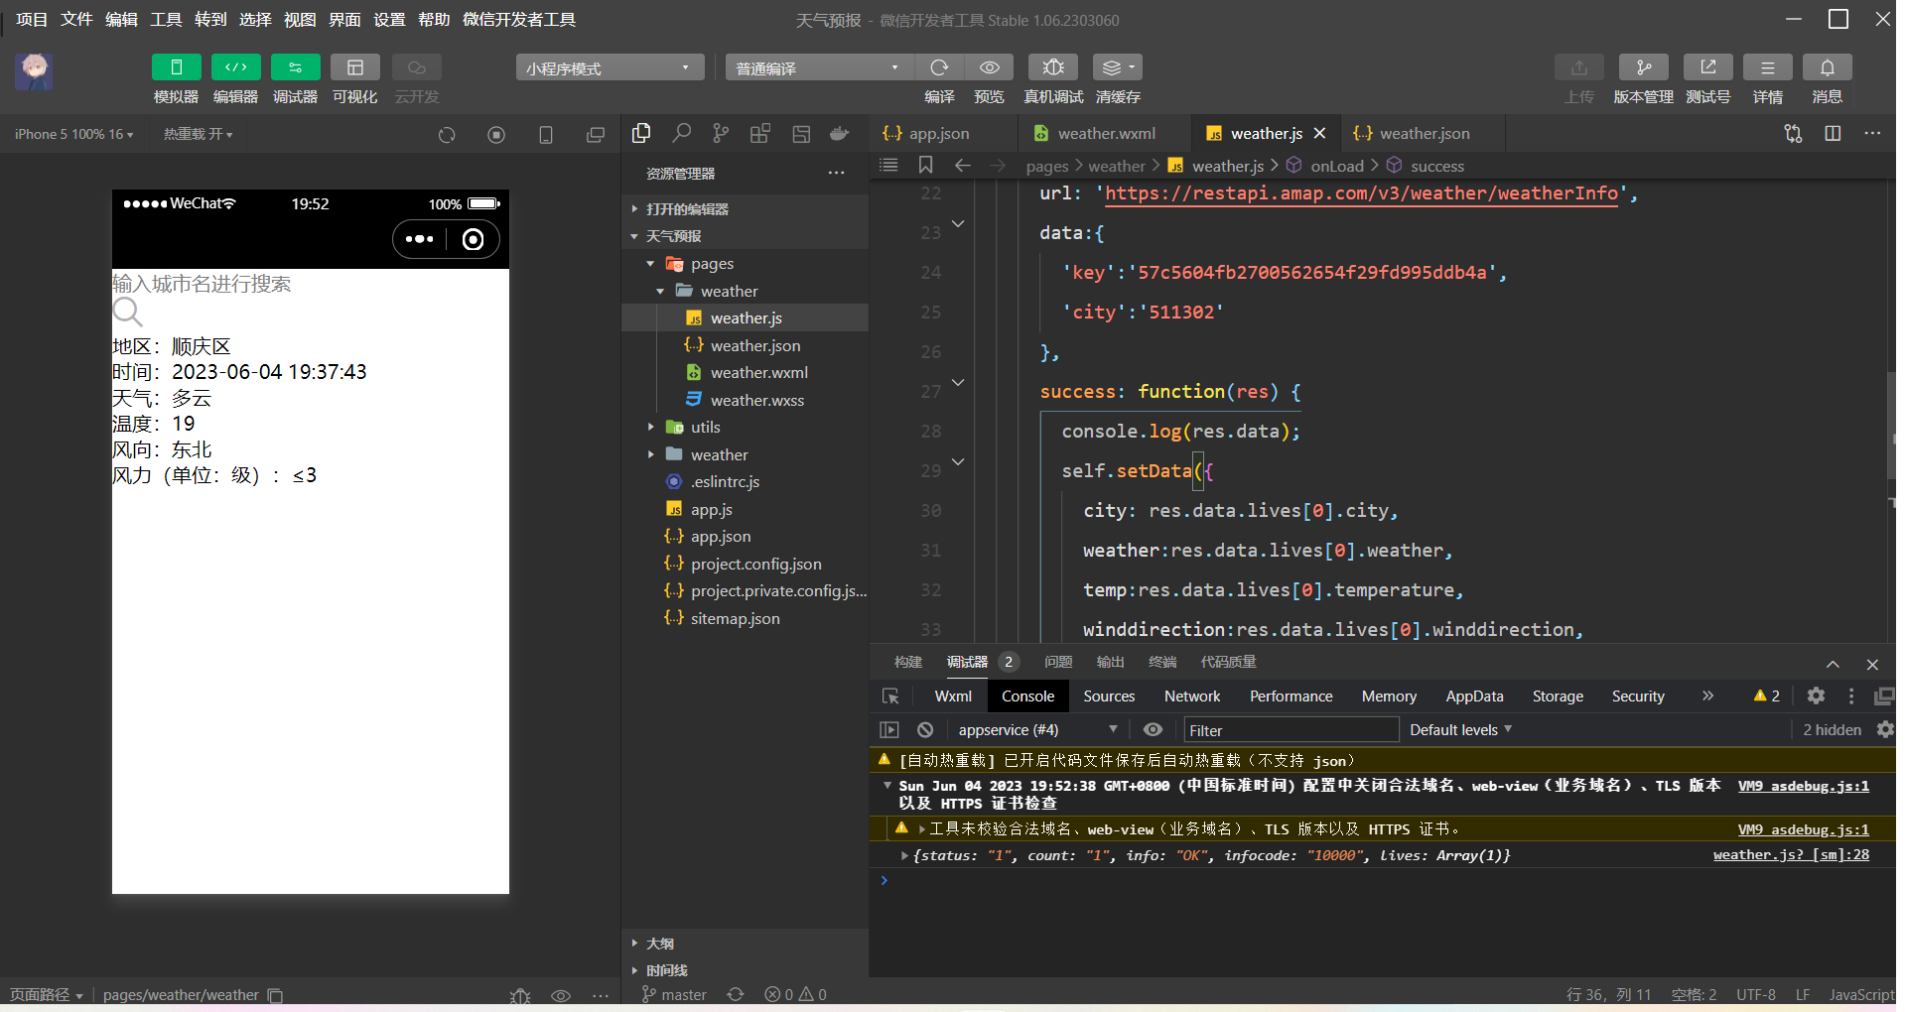This screenshot has width=1905, height=1012.
Task: Open the search panel icon
Action: (681, 133)
